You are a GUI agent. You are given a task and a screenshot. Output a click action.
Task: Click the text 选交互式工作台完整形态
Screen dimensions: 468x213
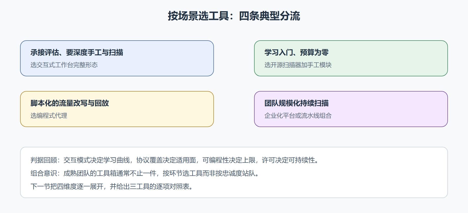[64, 65]
